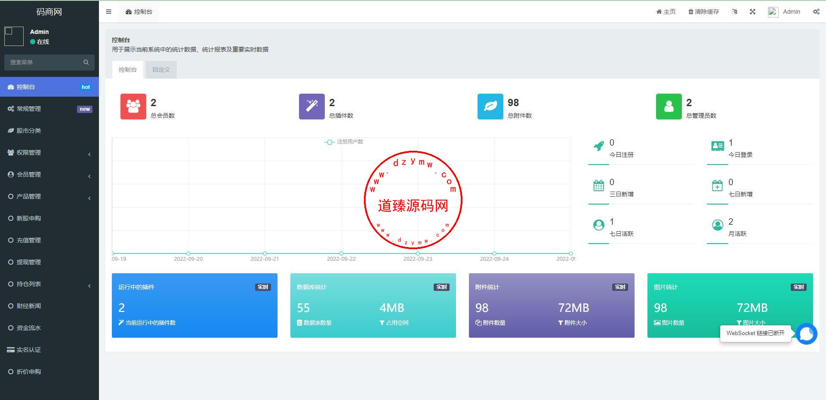Image resolution: width=826 pixels, height=400 pixels.
Task: Click the checkbox on sidebar avatar
Action: (x=8, y=31)
